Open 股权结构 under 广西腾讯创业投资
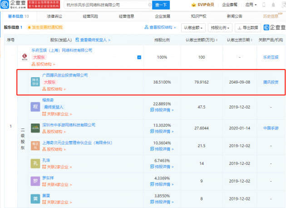The height and width of the screenshot is (208, 286). click(54, 89)
